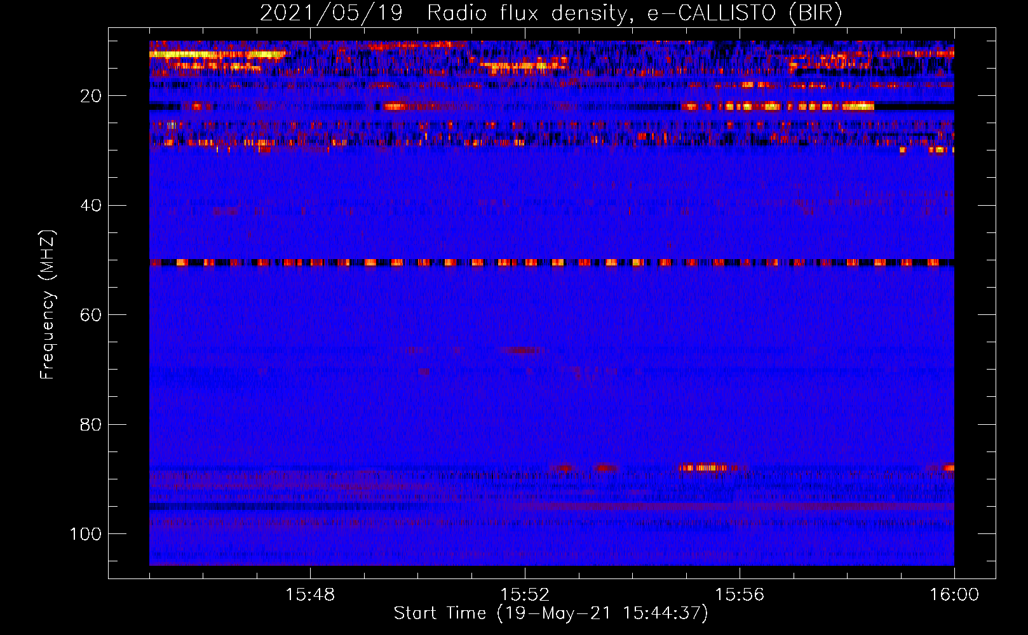Viewport: 1028px width, 635px height.
Task: Click the "Start Time (19-May-21 15:44:37)" label
Action: 551,613
